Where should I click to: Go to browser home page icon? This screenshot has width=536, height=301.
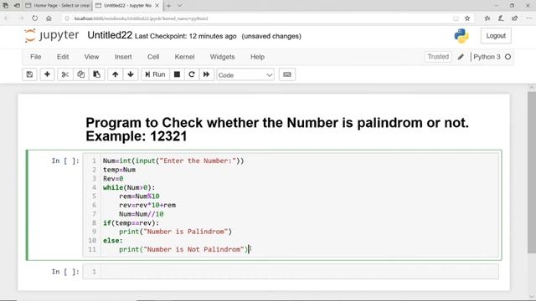click(x=49, y=18)
